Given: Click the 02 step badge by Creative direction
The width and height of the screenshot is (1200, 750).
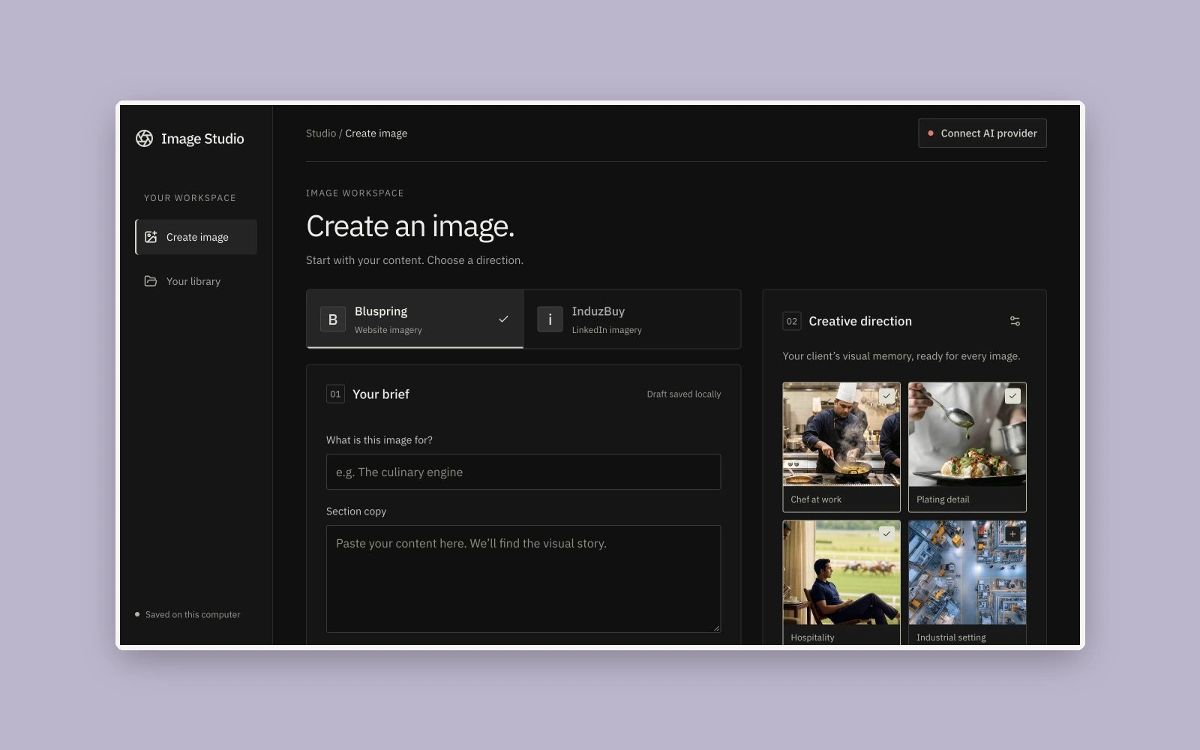Looking at the screenshot, I should click(792, 321).
